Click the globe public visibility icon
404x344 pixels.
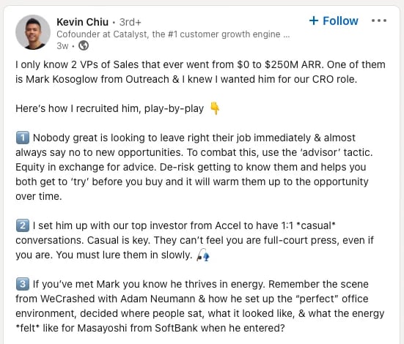(x=84, y=45)
